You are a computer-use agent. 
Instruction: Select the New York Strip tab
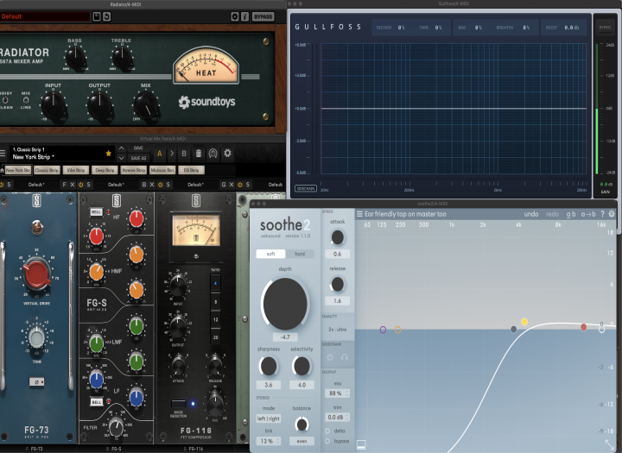18,170
